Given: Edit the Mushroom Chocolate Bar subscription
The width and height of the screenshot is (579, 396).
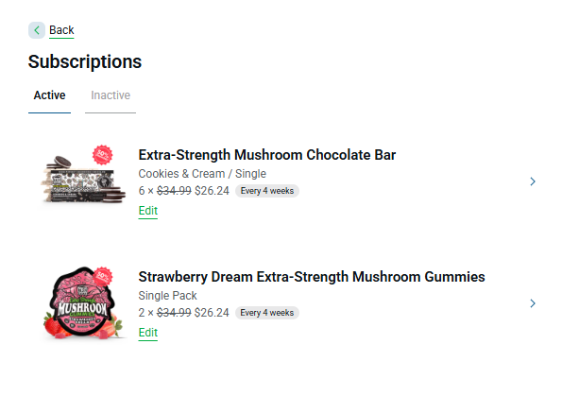Looking at the screenshot, I should tap(148, 211).
